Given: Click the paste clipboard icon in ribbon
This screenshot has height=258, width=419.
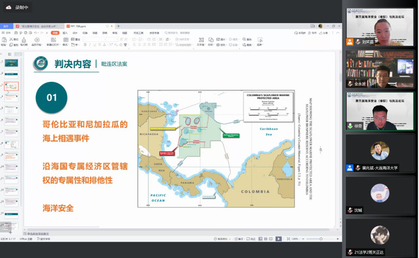Looking at the screenshot, I should (5, 40).
